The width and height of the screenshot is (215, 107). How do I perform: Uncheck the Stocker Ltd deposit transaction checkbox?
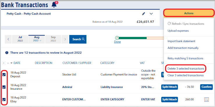(x=4, y=74)
